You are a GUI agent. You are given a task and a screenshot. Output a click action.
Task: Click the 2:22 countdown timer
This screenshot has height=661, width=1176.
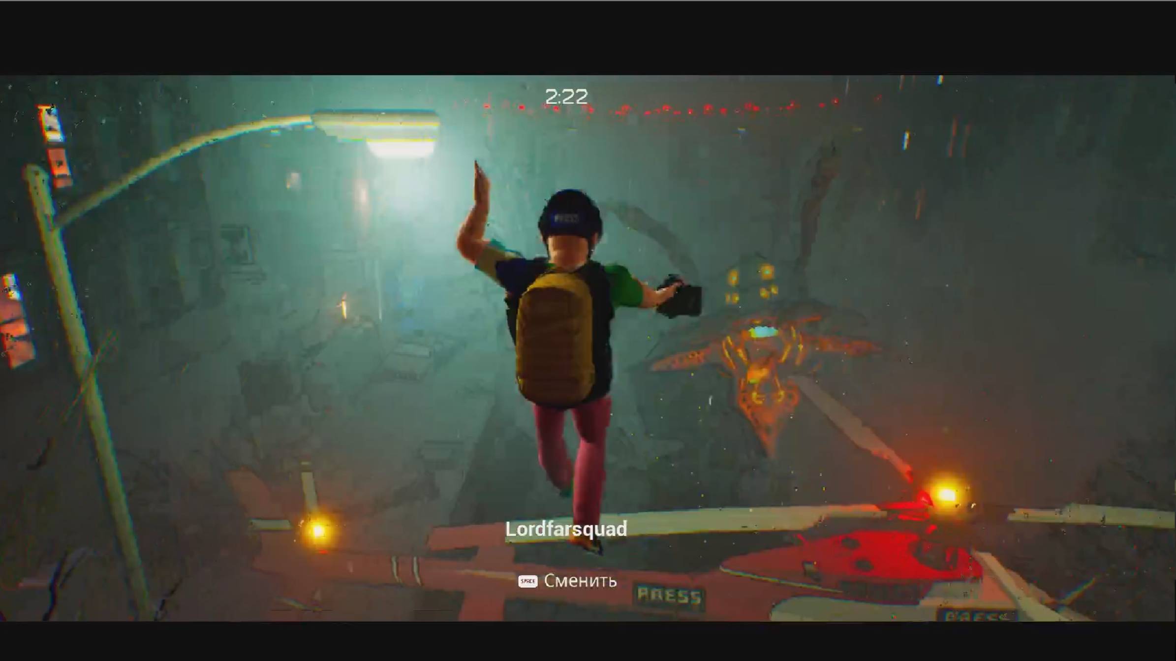[x=566, y=96]
